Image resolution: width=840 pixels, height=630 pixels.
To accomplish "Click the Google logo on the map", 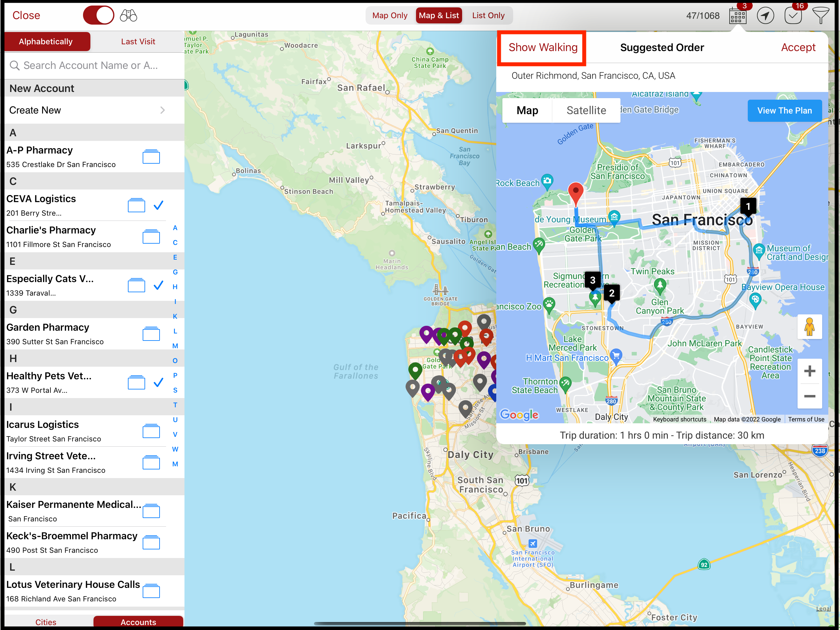I will point(519,415).
